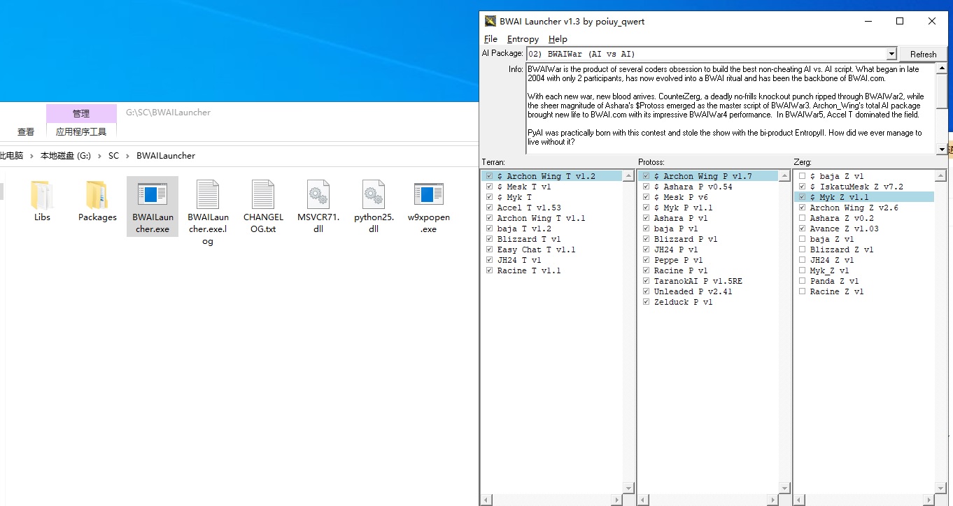Uncheck the $ Mesk T v1 checkbox
Viewport: 953px width, 506px height.
490,187
